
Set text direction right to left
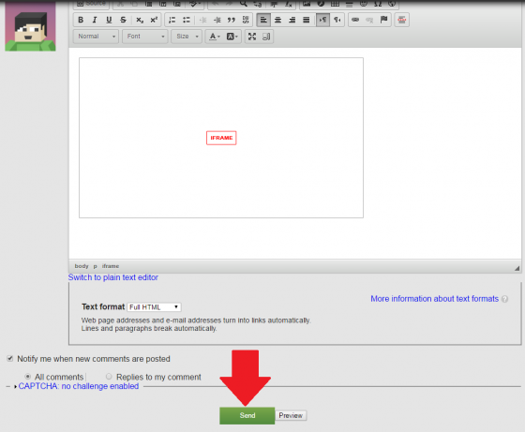337,20
